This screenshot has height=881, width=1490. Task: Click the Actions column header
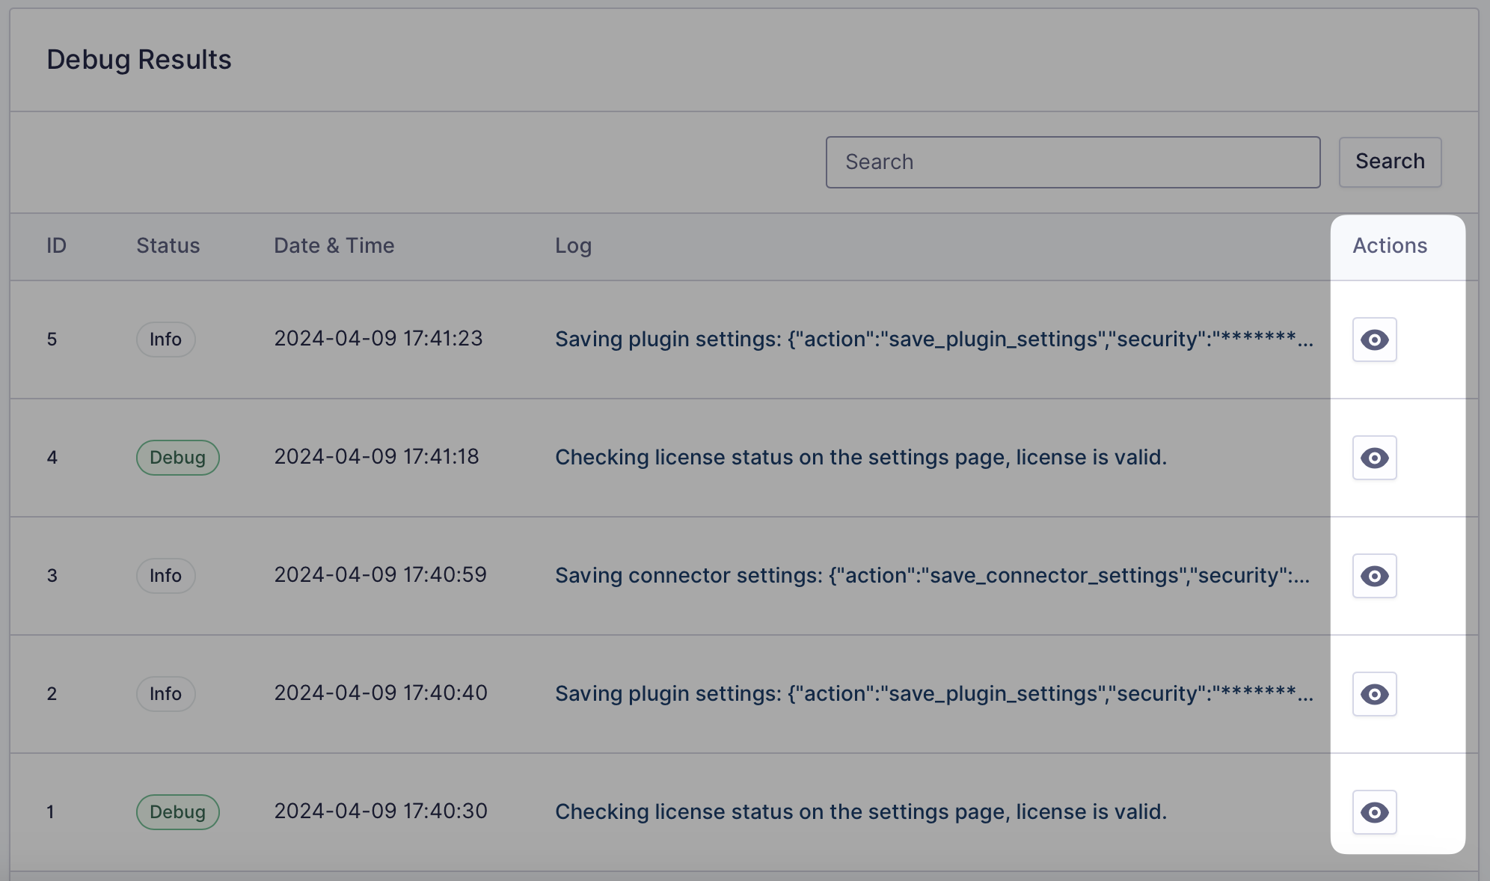tap(1389, 245)
